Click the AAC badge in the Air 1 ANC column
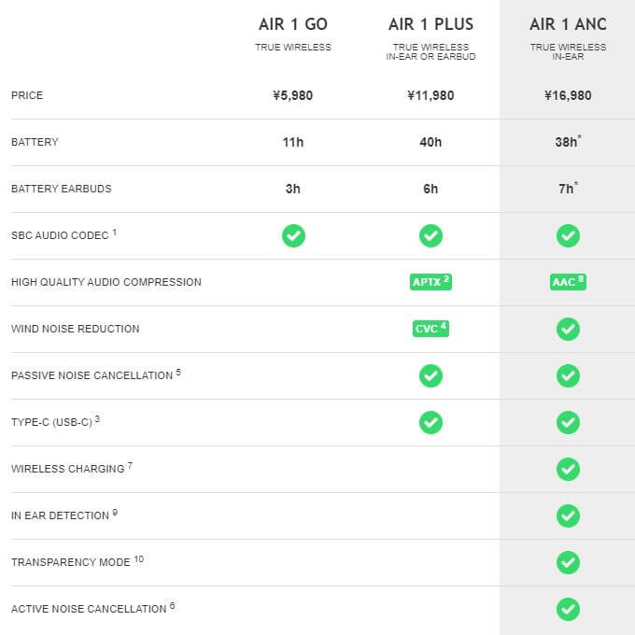The height and width of the screenshot is (635, 635). coord(568,282)
